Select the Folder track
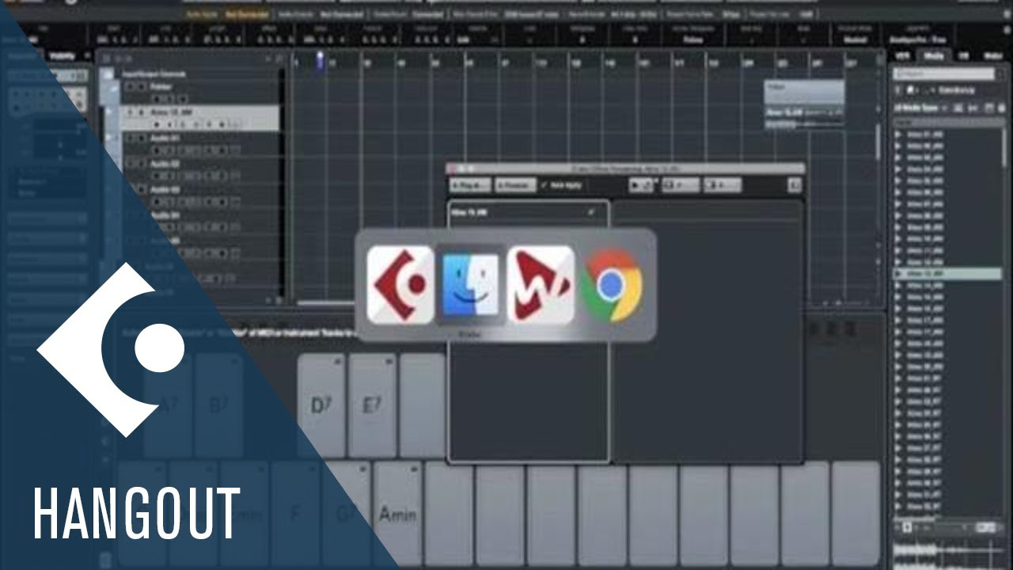Screen dimensions: 1013x570 point(201,92)
